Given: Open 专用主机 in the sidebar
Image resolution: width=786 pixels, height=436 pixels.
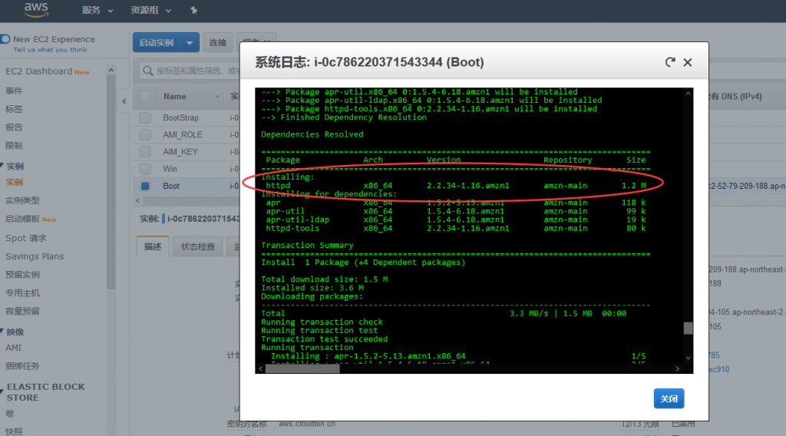Looking at the screenshot, I should click(x=22, y=292).
